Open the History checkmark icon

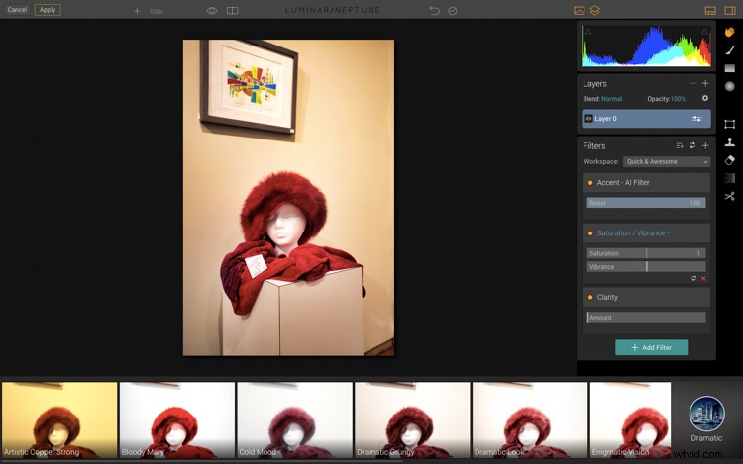(x=453, y=11)
